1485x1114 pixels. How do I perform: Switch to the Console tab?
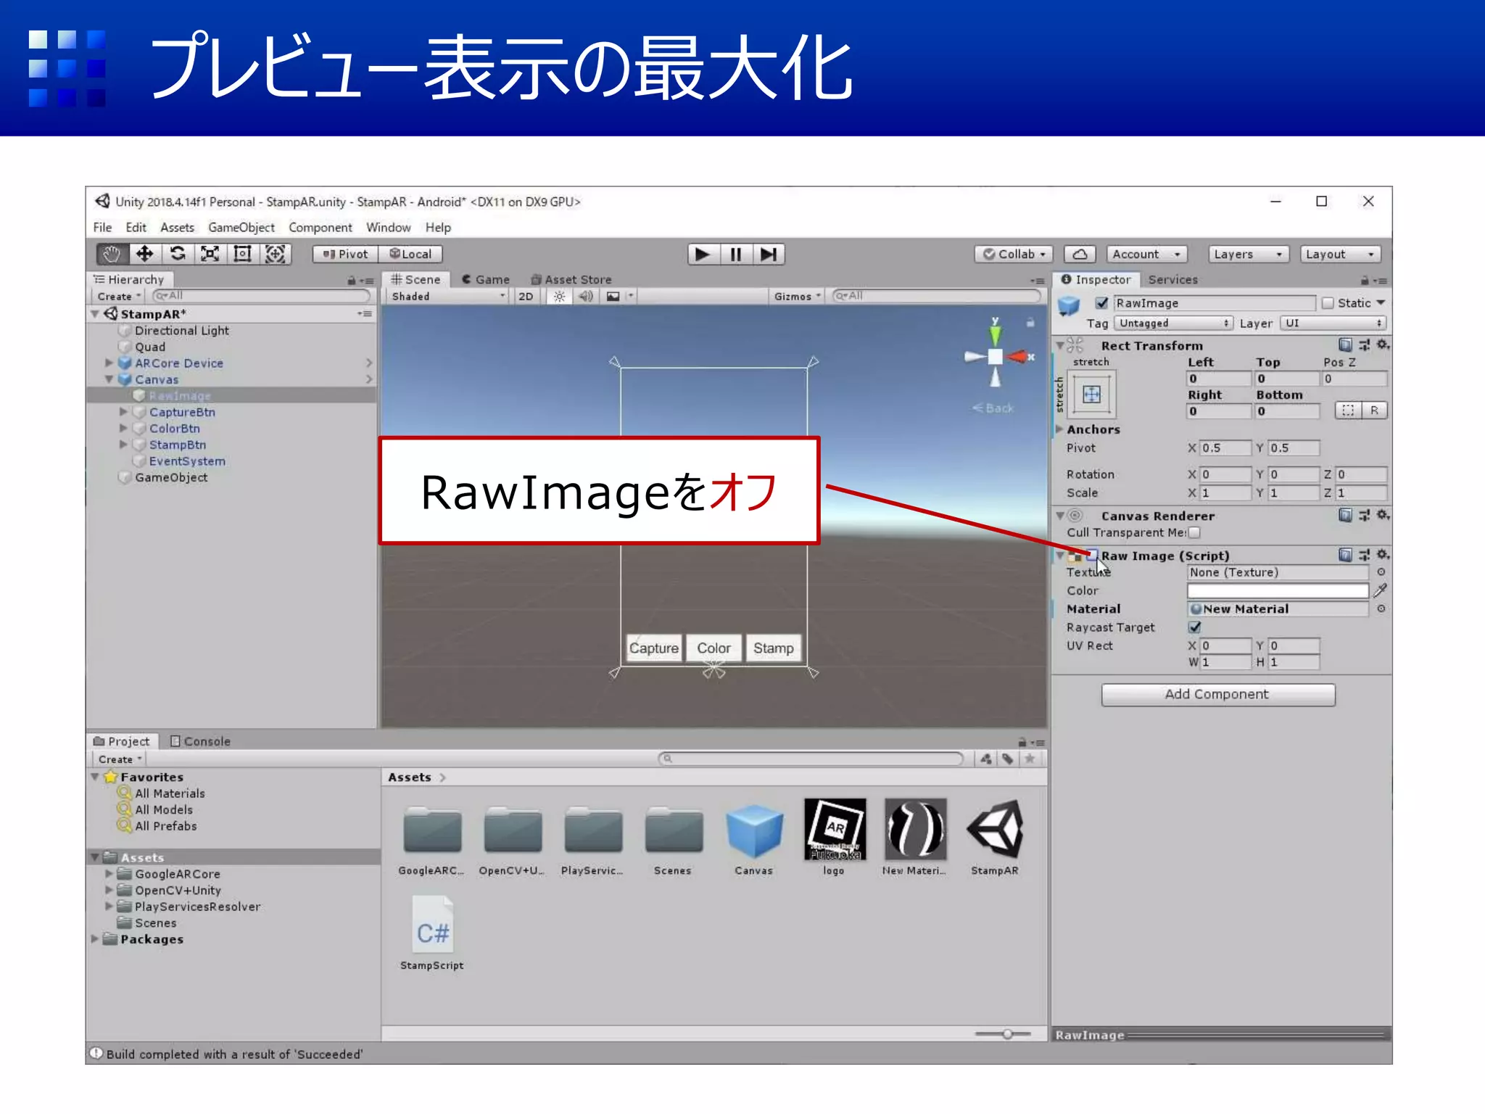(x=200, y=740)
